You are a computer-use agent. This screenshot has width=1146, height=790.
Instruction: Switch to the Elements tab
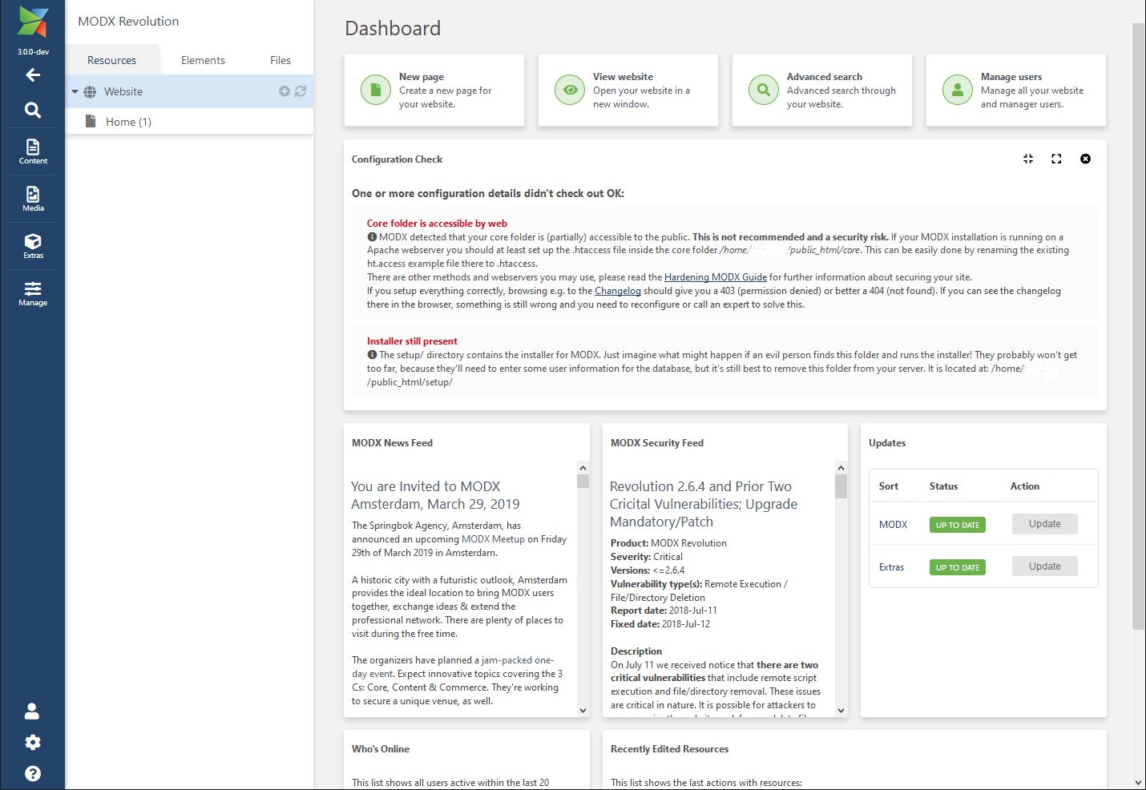(203, 60)
